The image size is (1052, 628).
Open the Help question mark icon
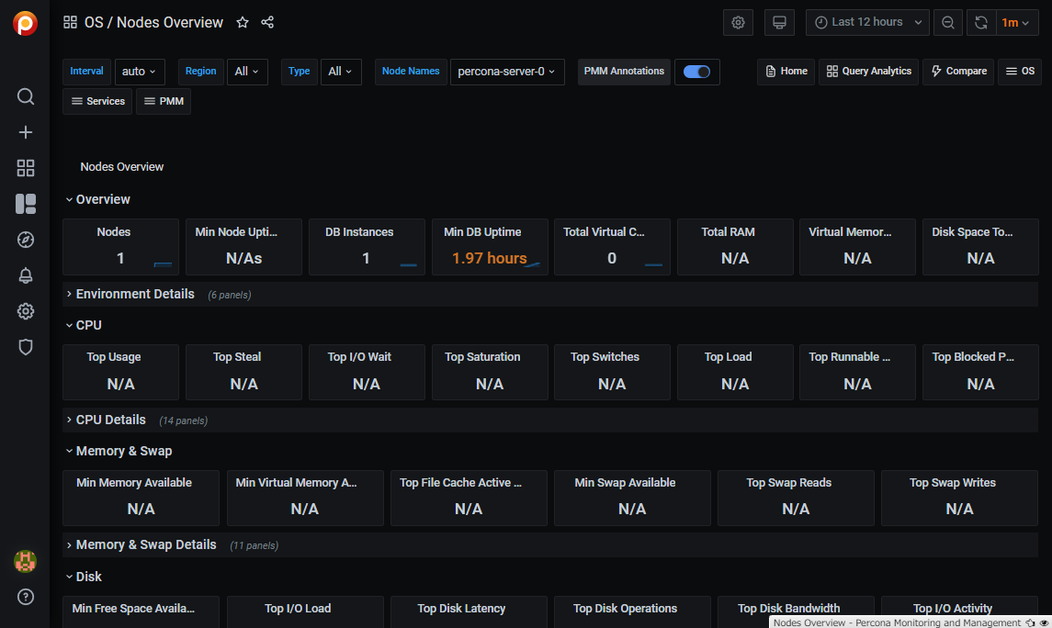point(26,597)
